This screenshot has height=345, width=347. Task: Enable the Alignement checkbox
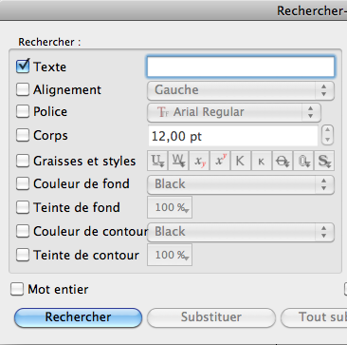coord(23,89)
